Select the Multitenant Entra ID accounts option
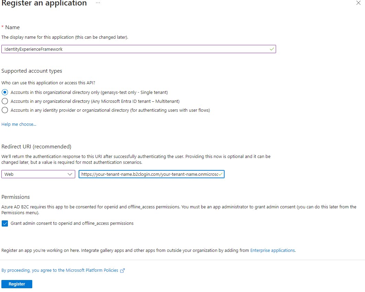The height and width of the screenshot is (292, 365). (x=5, y=101)
